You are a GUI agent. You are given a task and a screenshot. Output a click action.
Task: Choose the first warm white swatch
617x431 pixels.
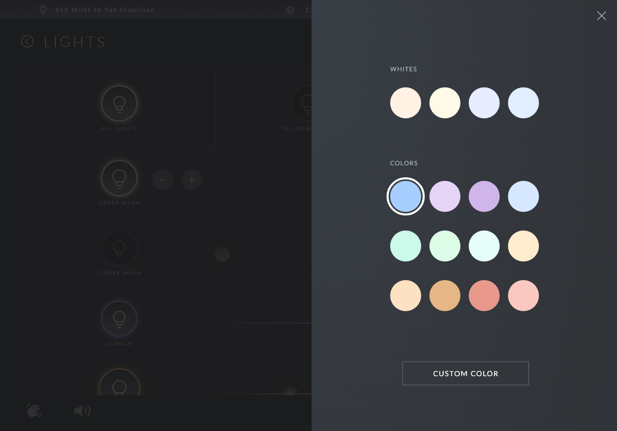click(x=406, y=103)
